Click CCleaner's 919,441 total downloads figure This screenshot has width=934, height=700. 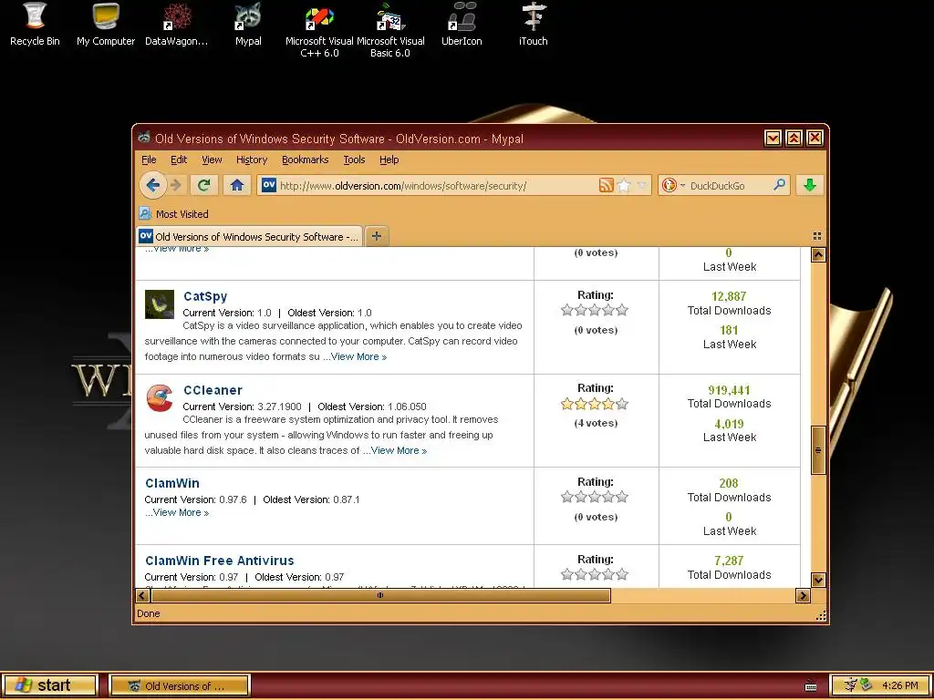729,390
